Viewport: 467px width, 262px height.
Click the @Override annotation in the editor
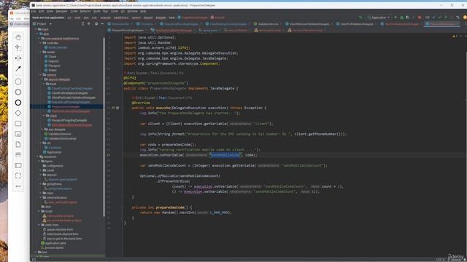pos(141,103)
